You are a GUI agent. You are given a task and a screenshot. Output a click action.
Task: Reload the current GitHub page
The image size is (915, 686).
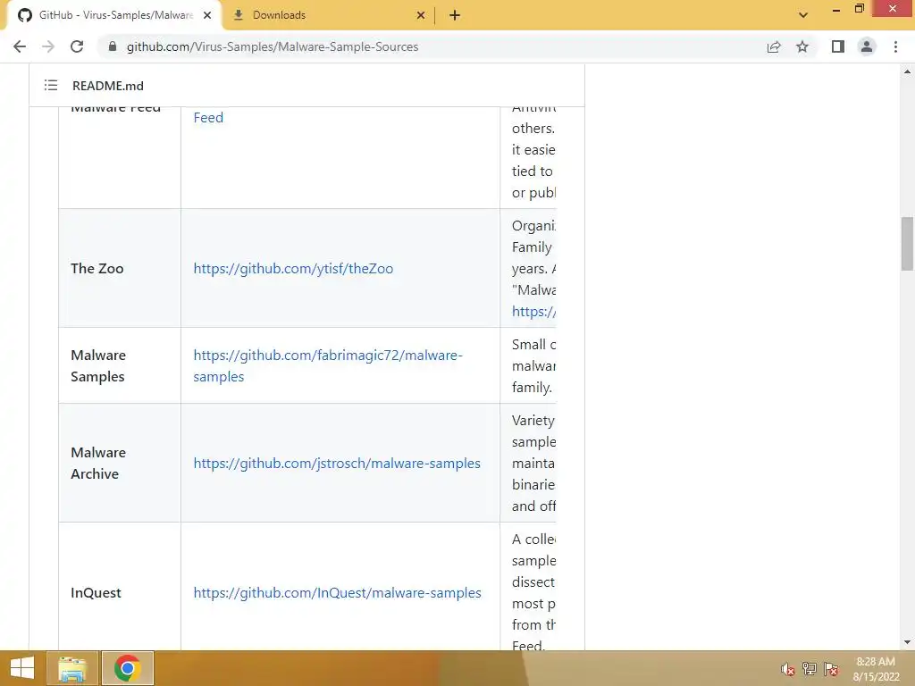(x=77, y=46)
